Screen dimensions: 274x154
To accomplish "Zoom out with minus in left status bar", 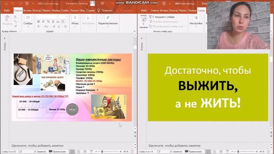I will point(96,151).
